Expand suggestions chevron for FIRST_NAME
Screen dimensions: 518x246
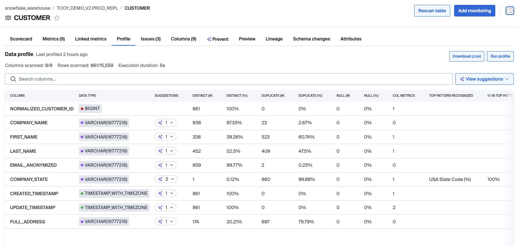(172, 137)
